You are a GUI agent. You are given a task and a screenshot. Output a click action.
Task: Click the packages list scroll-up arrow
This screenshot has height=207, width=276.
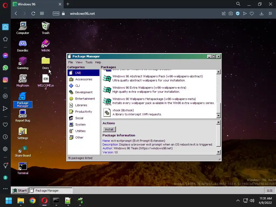coord(218,72)
